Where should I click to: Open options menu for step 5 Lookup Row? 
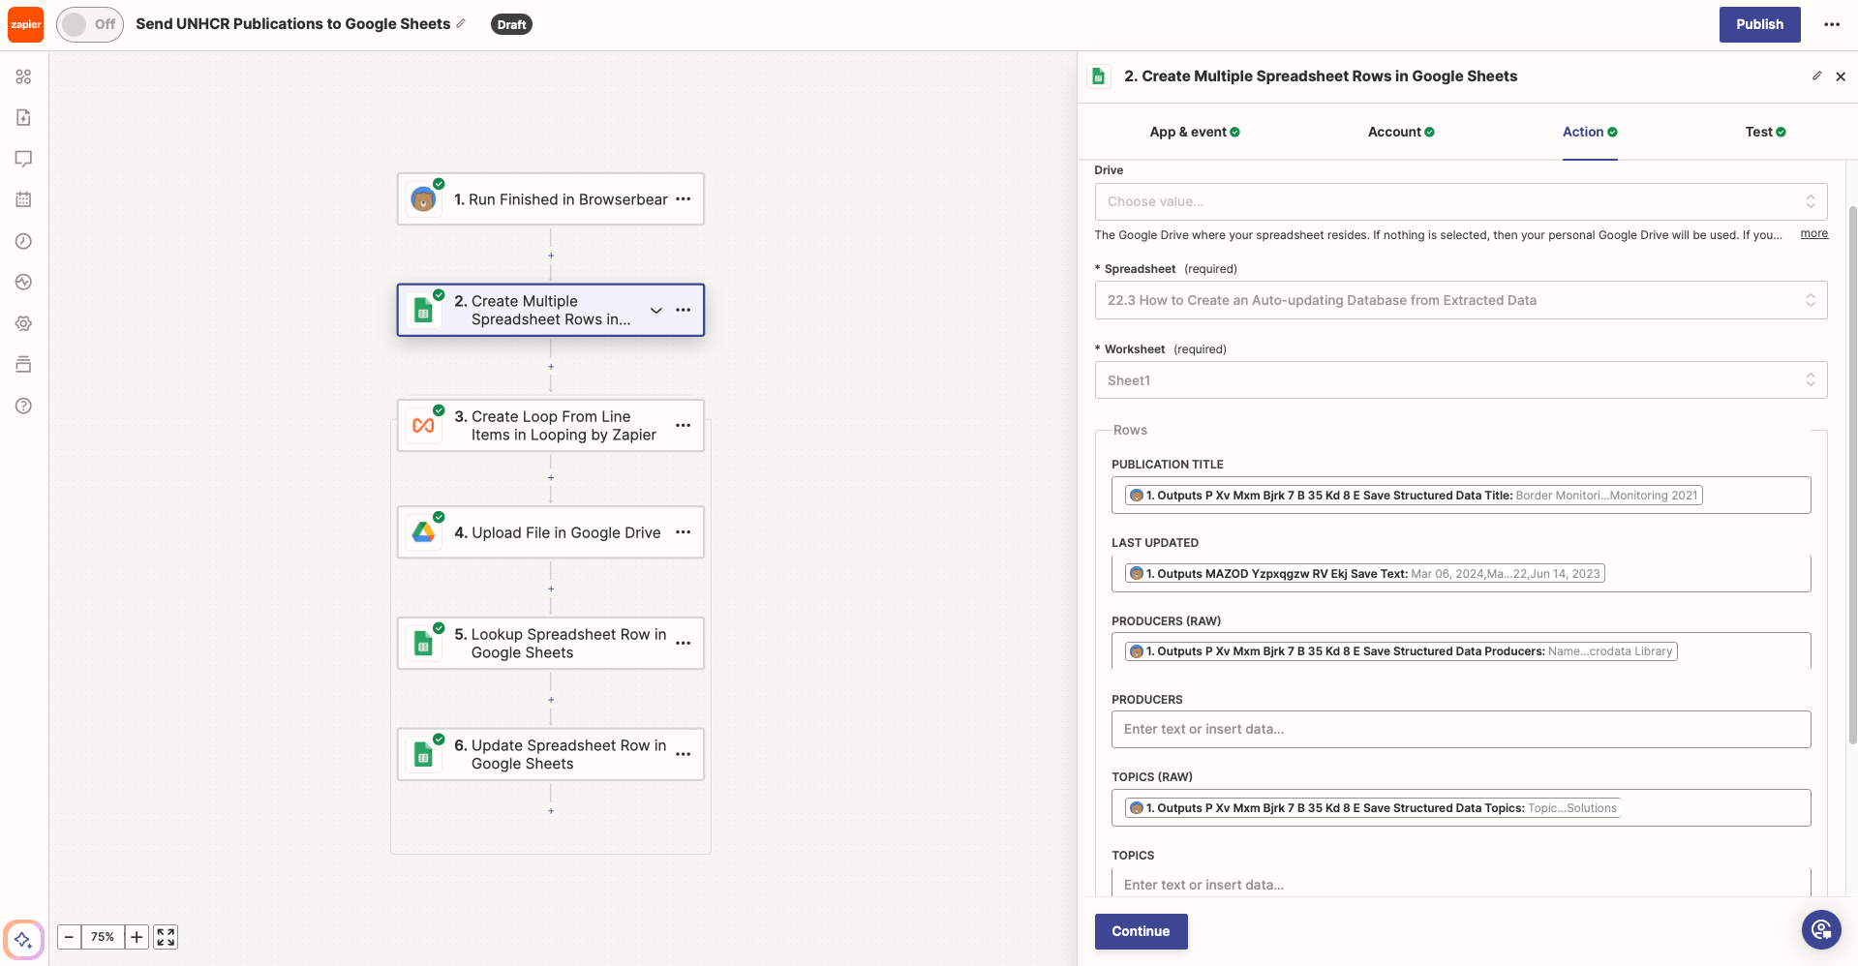[684, 644]
